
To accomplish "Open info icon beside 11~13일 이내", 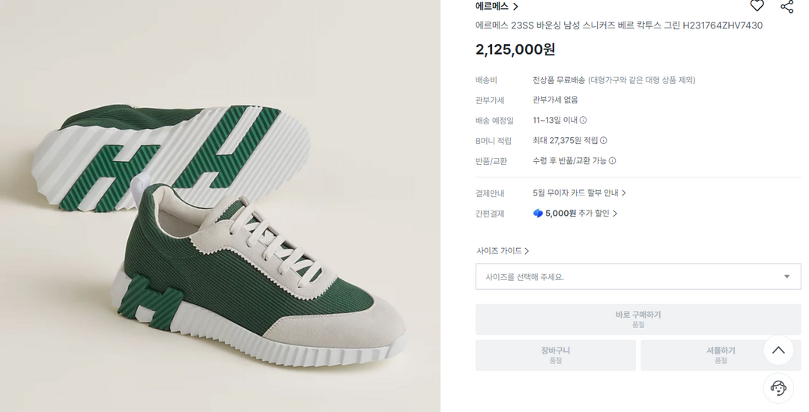I will coord(584,120).
